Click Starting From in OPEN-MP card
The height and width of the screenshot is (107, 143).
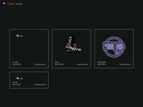coord(125,64)
